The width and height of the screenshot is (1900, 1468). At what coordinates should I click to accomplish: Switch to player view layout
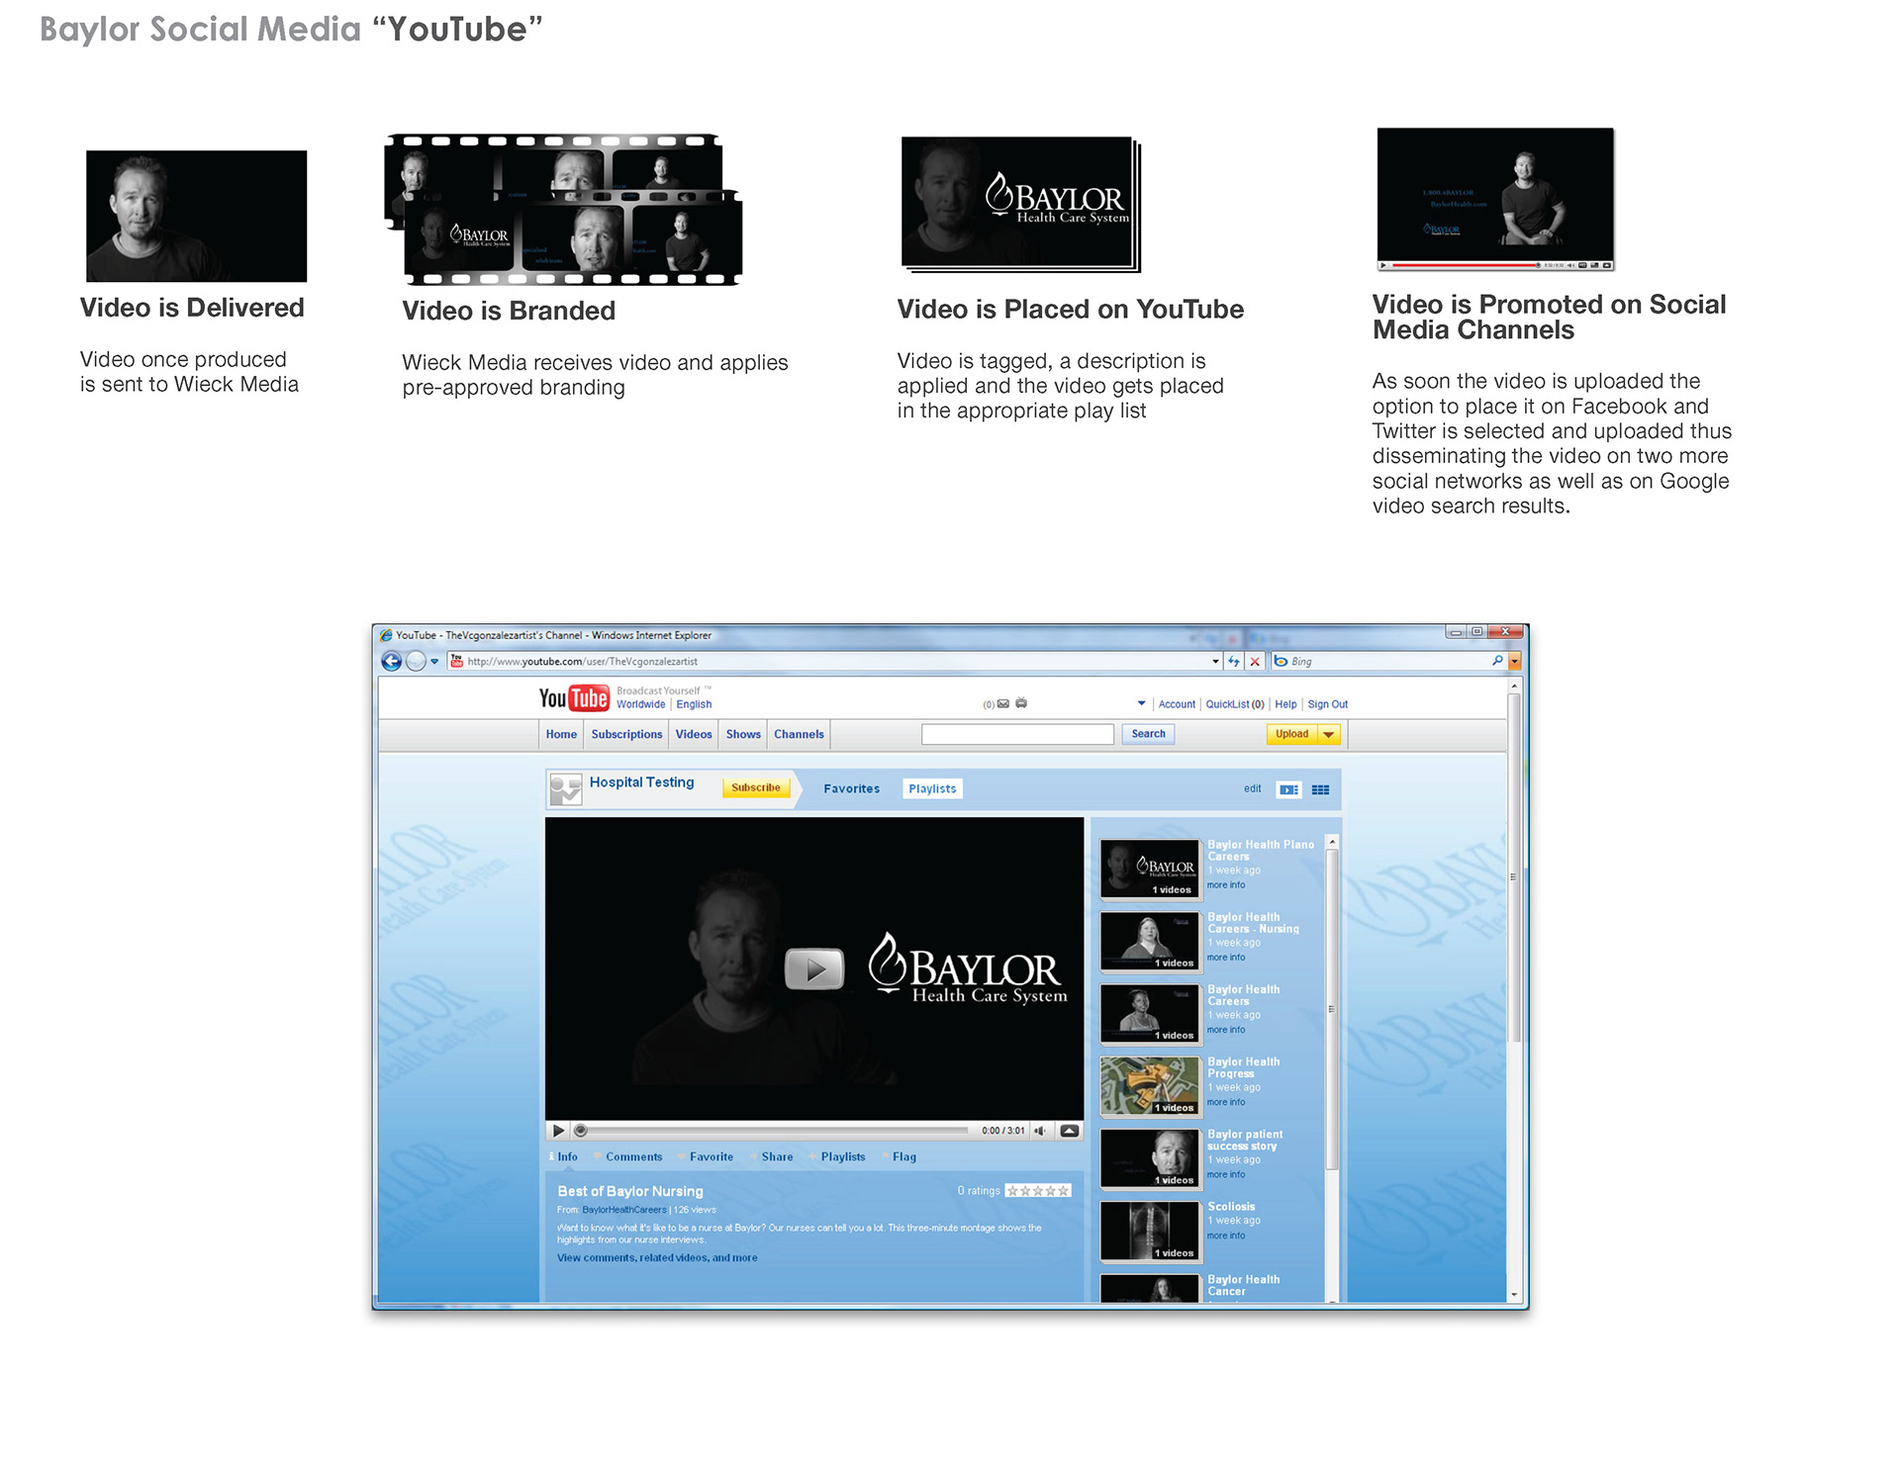tap(1288, 789)
